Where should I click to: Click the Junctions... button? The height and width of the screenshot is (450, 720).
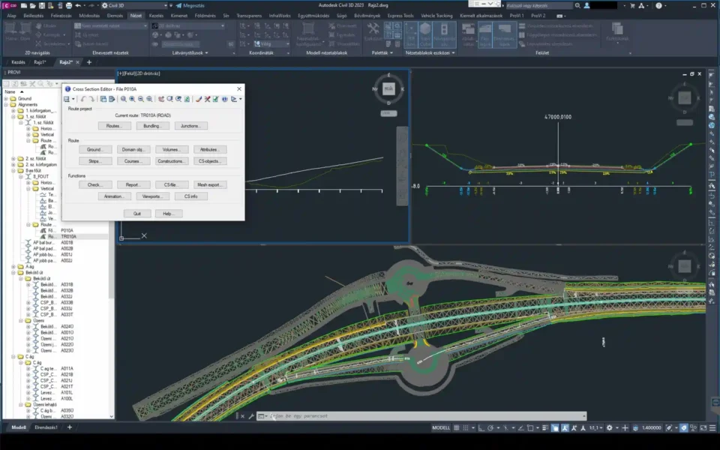pos(190,126)
